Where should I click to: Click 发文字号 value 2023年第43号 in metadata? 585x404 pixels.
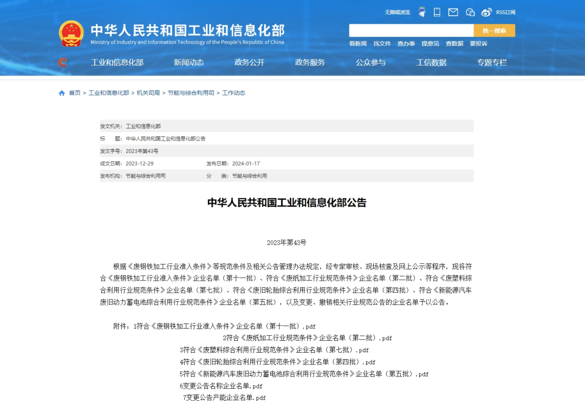point(142,151)
